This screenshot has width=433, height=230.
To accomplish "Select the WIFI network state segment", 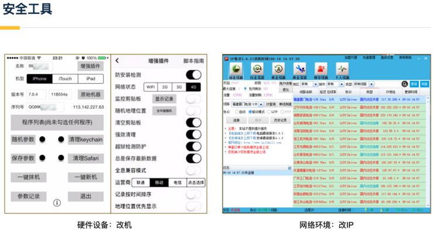I will (x=150, y=87).
